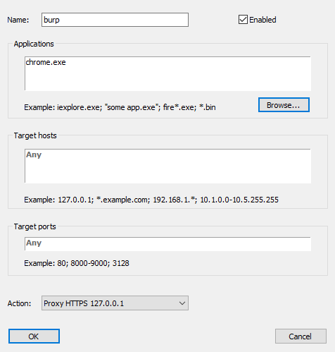This screenshot has height=352, width=335.
Task: Click the 127.0.0.1 target hosts example line
Action: (151, 200)
